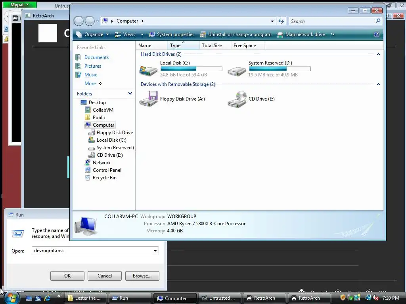Launch Internet Explorer from quick launch

pos(48,298)
